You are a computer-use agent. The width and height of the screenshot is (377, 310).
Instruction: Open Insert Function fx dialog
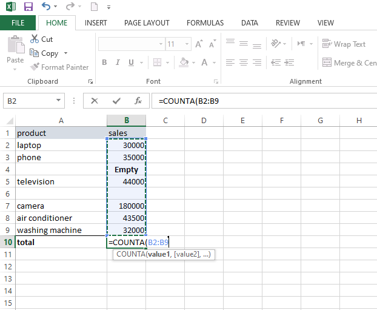tap(138, 101)
